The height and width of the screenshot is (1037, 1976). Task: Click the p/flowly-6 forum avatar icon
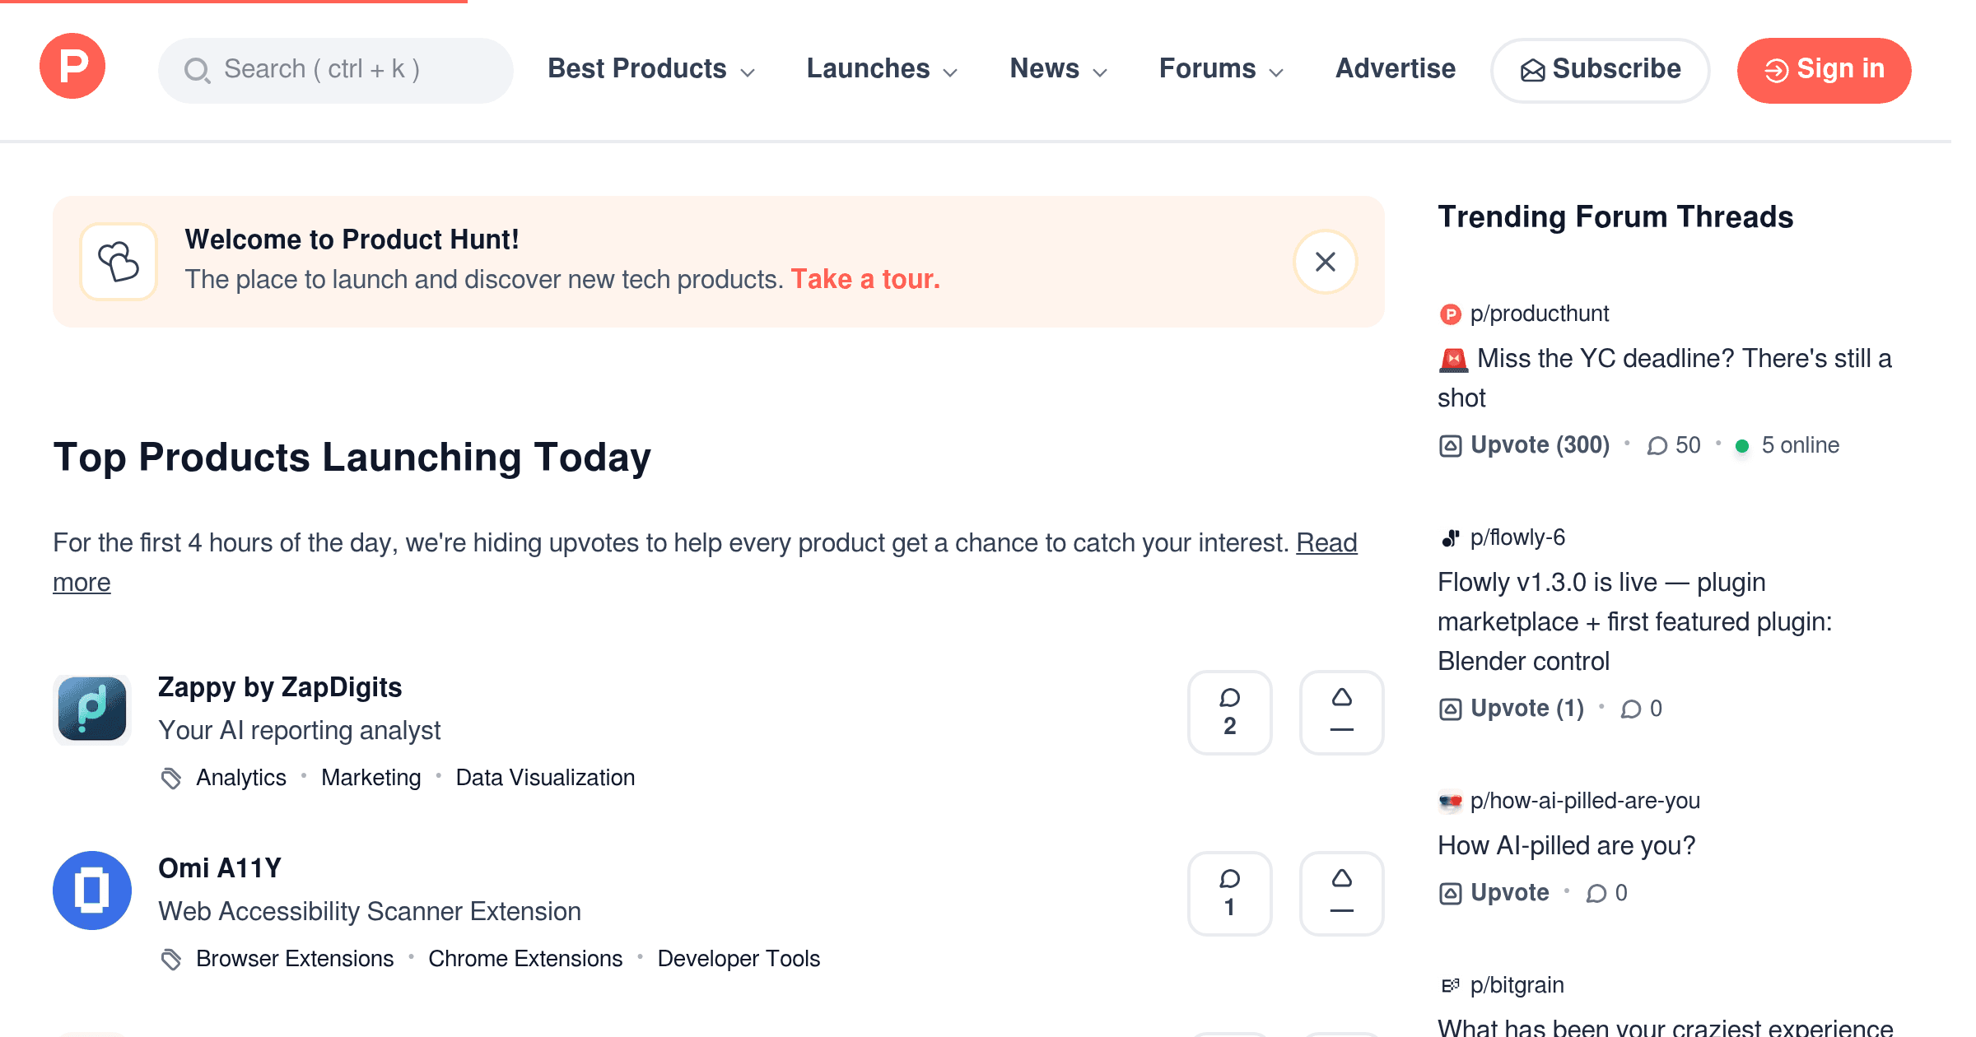point(1450,538)
